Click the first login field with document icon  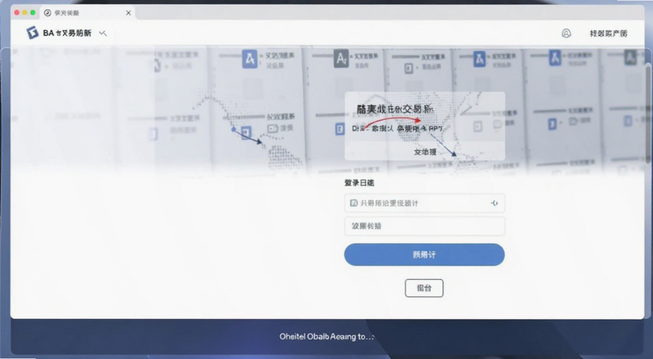[x=424, y=203]
